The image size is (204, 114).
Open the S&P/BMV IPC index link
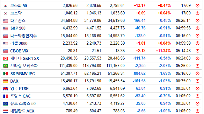point(23,73)
